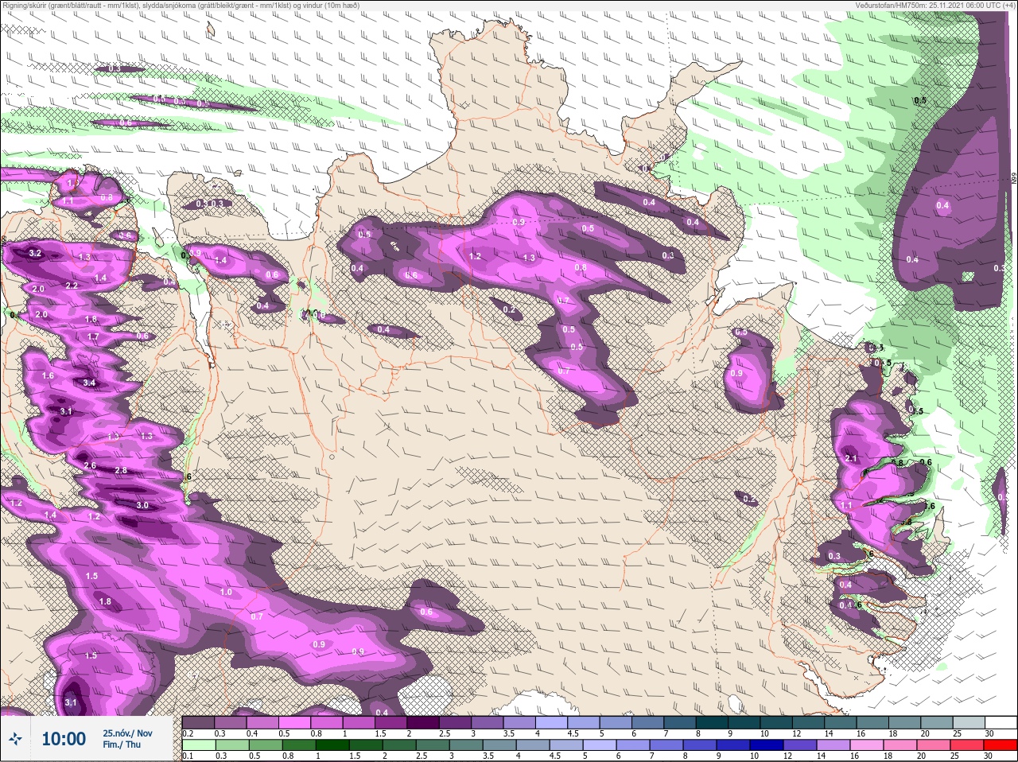Image resolution: width=1018 pixels, height=762 pixels.
Task: Pick the red lower legend swatch after 30
Action: (x=1002, y=745)
